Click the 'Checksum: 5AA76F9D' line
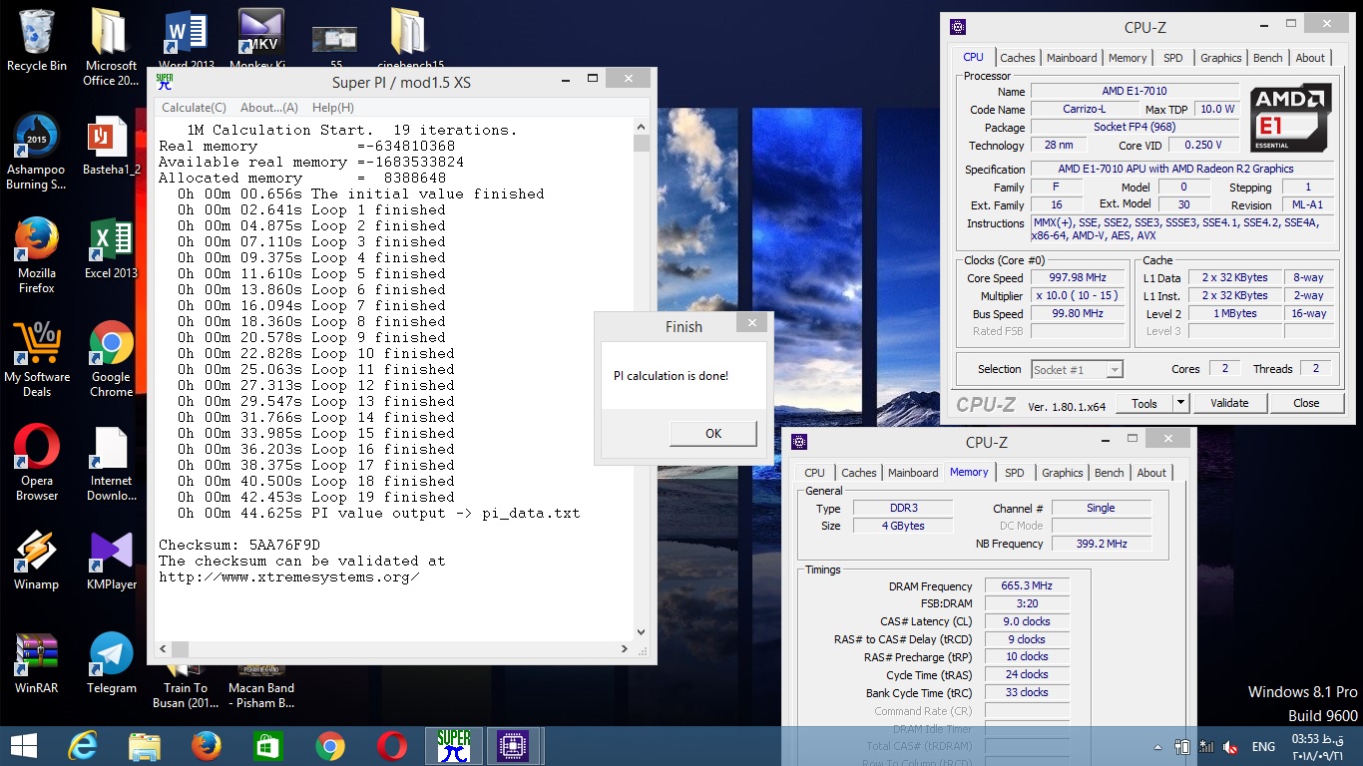The image size is (1363, 766). point(239,545)
